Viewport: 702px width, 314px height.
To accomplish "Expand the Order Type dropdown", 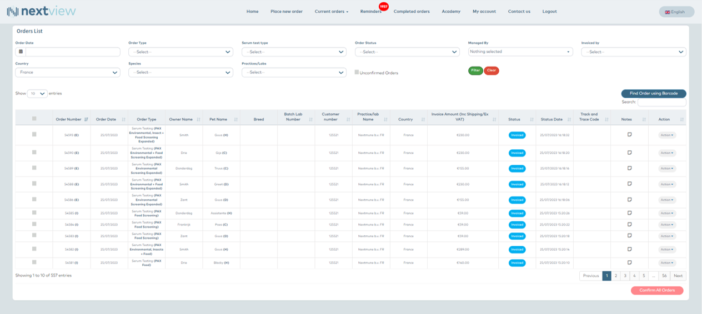I will [x=180, y=52].
